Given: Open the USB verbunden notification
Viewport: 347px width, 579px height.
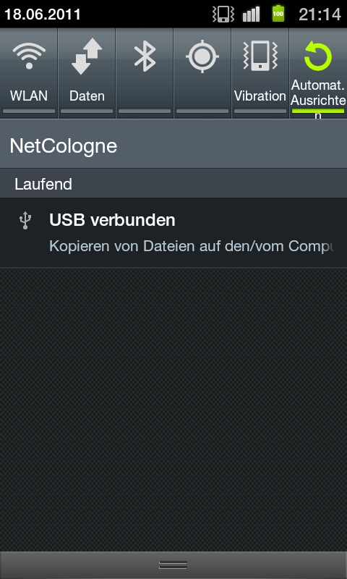Looking at the screenshot, I should [x=173, y=232].
